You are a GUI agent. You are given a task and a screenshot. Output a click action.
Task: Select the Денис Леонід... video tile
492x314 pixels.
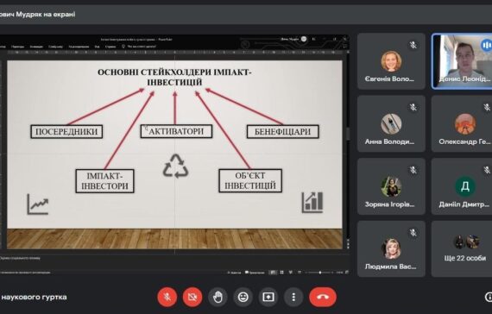click(x=462, y=61)
